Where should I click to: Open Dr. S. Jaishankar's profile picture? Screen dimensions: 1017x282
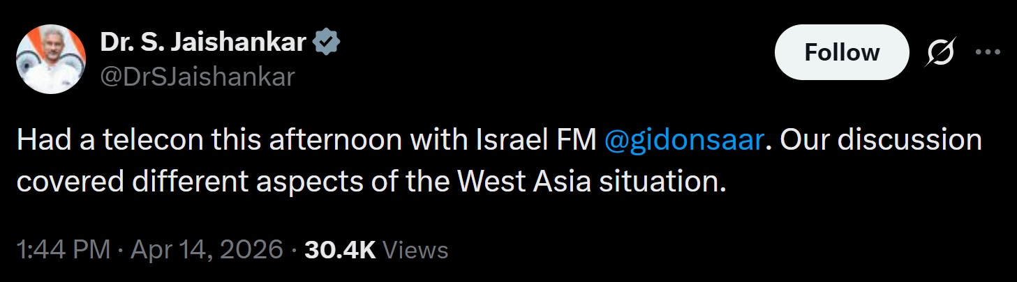tap(50, 58)
